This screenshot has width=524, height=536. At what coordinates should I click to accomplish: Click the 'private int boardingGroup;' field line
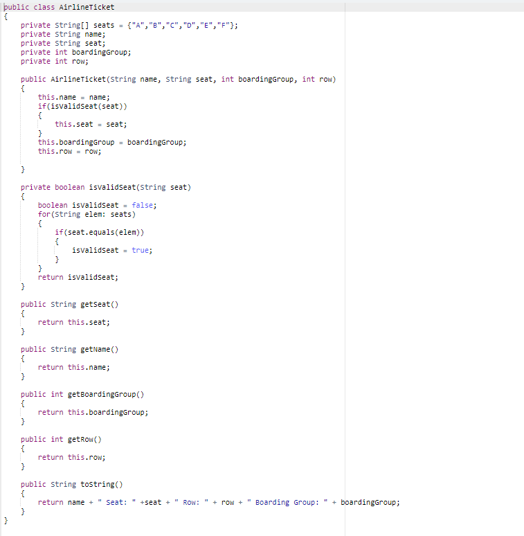pos(76,53)
